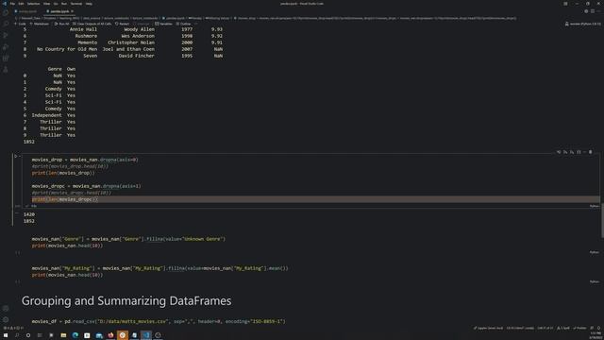Screen dimensions: 604x340
Task: Open Windows Start menu
Action: tap(6, 335)
